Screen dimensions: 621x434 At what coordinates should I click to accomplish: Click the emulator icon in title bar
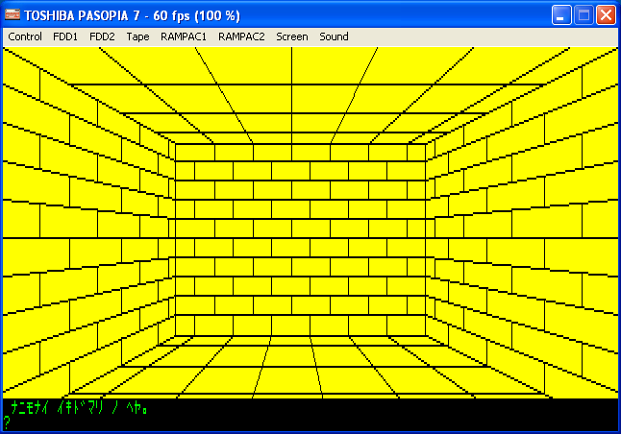12,15
